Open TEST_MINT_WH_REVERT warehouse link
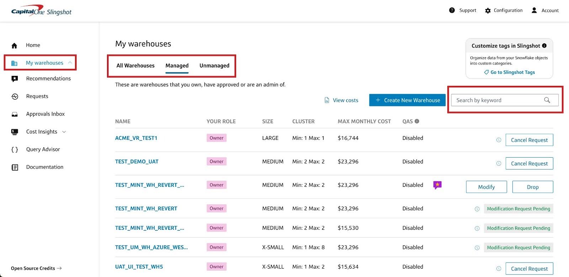 (146, 208)
